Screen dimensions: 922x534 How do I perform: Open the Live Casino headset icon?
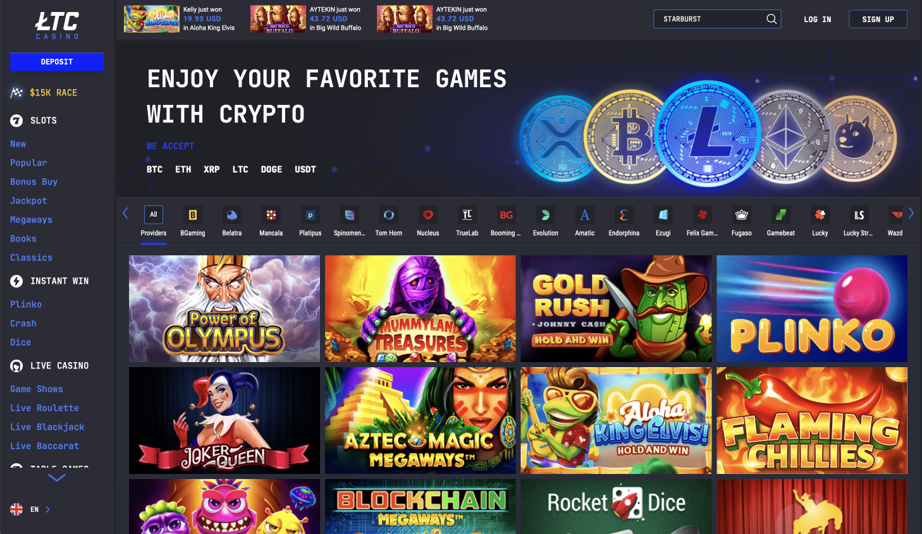(x=16, y=366)
